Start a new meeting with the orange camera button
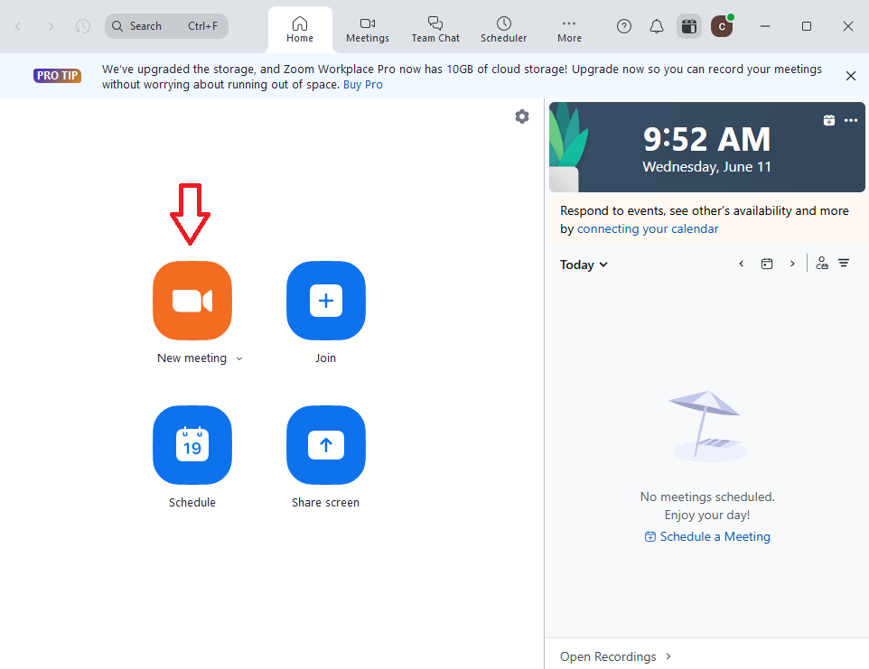The width and height of the screenshot is (869, 669). click(x=192, y=301)
